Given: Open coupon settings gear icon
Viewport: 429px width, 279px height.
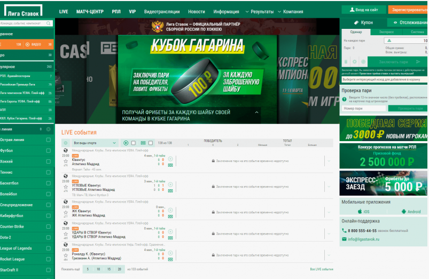Looking at the screenshot, I should coord(355,62).
